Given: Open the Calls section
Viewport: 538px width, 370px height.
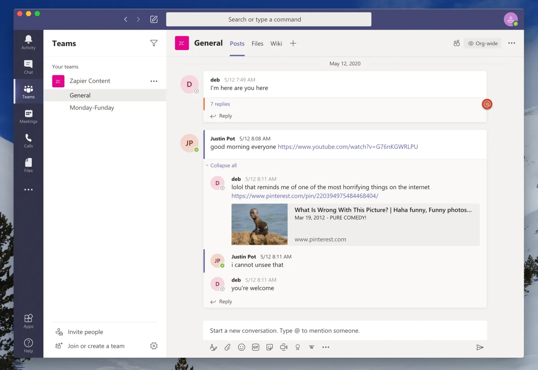Looking at the screenshot, I should click(x=28, y=141).
